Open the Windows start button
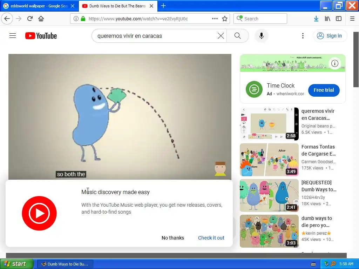 click(16, 264)
